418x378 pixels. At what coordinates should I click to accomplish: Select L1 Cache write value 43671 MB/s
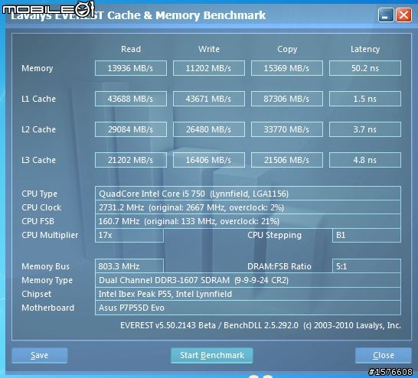(209, 99)
